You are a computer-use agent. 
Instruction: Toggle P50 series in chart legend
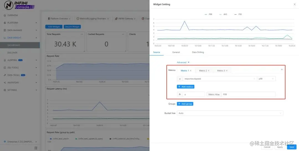tap(238, 14)
